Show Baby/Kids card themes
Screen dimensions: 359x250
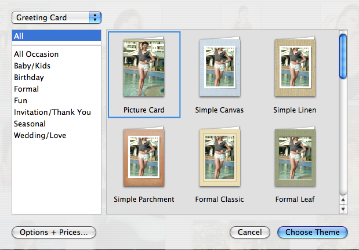click(32, 66)
